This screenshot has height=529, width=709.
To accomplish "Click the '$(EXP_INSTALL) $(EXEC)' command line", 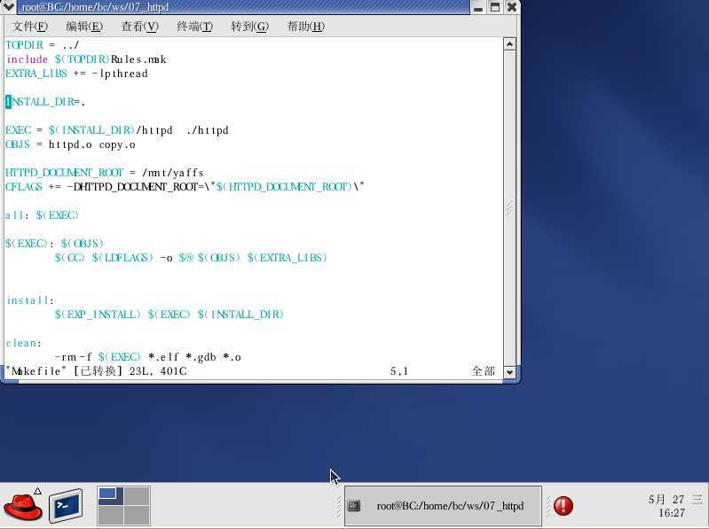I will pos(169,315).
